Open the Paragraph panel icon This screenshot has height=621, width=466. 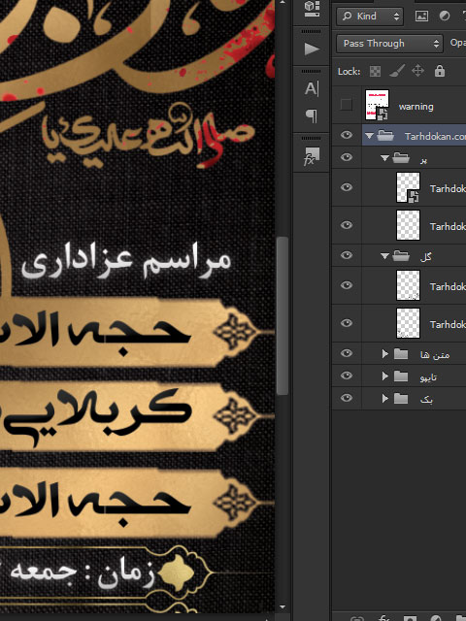312,115
